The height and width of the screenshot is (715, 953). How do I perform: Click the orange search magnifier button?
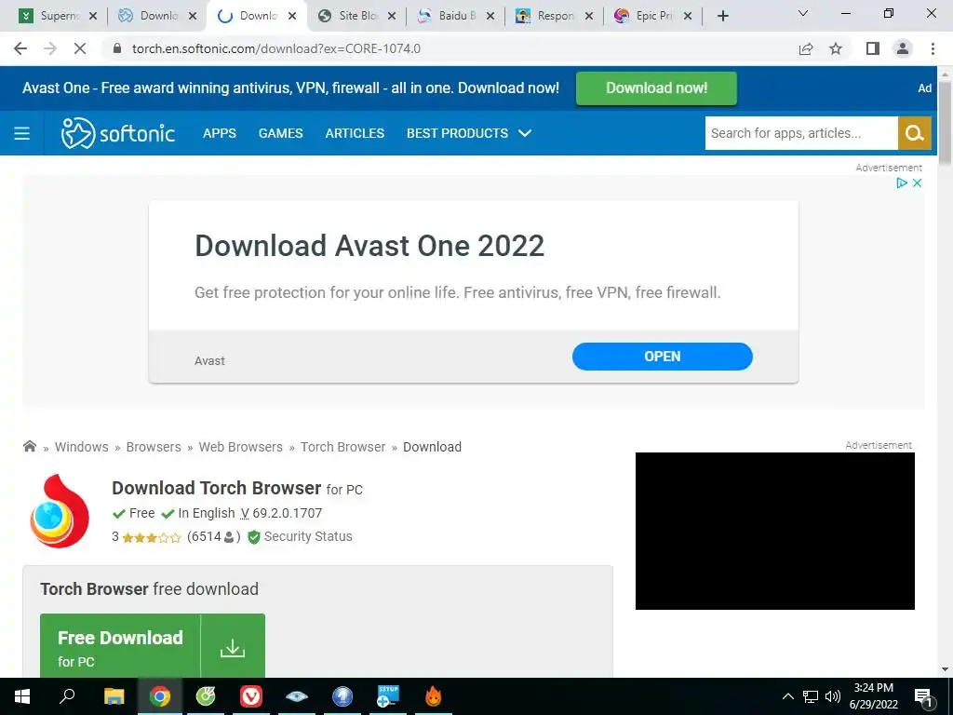click(x=914, y=133)
